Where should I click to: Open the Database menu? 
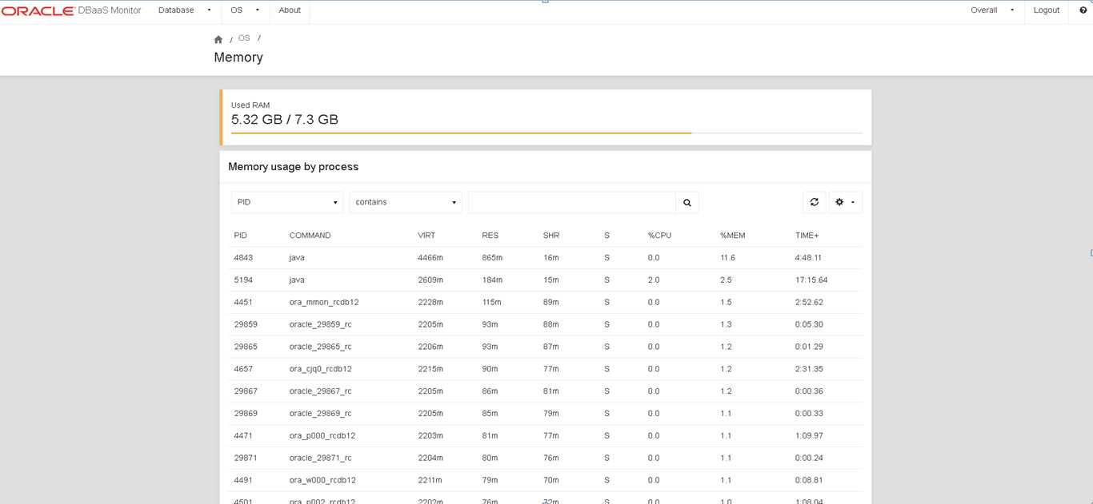pos(178,10)
